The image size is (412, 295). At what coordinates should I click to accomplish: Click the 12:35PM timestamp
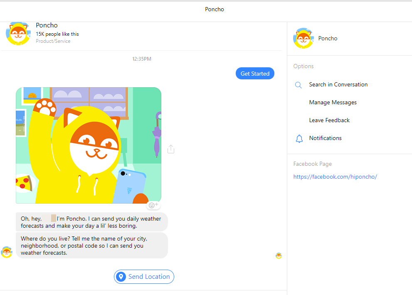point(142,59)
